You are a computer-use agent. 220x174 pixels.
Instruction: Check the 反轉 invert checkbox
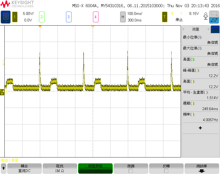(166, 171)
